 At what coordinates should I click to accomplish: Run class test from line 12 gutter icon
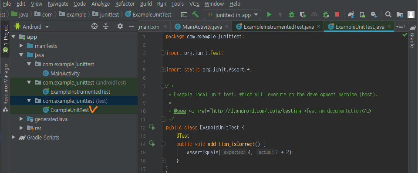click(x=152, y=127)
